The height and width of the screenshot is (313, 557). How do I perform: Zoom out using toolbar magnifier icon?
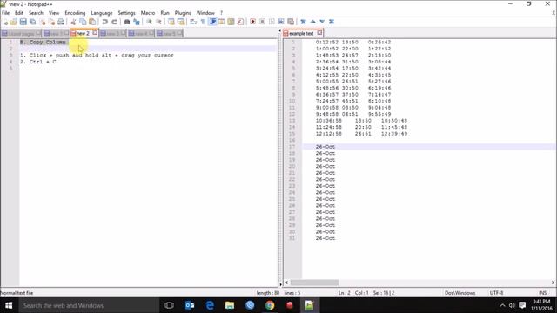coord(158,22)
